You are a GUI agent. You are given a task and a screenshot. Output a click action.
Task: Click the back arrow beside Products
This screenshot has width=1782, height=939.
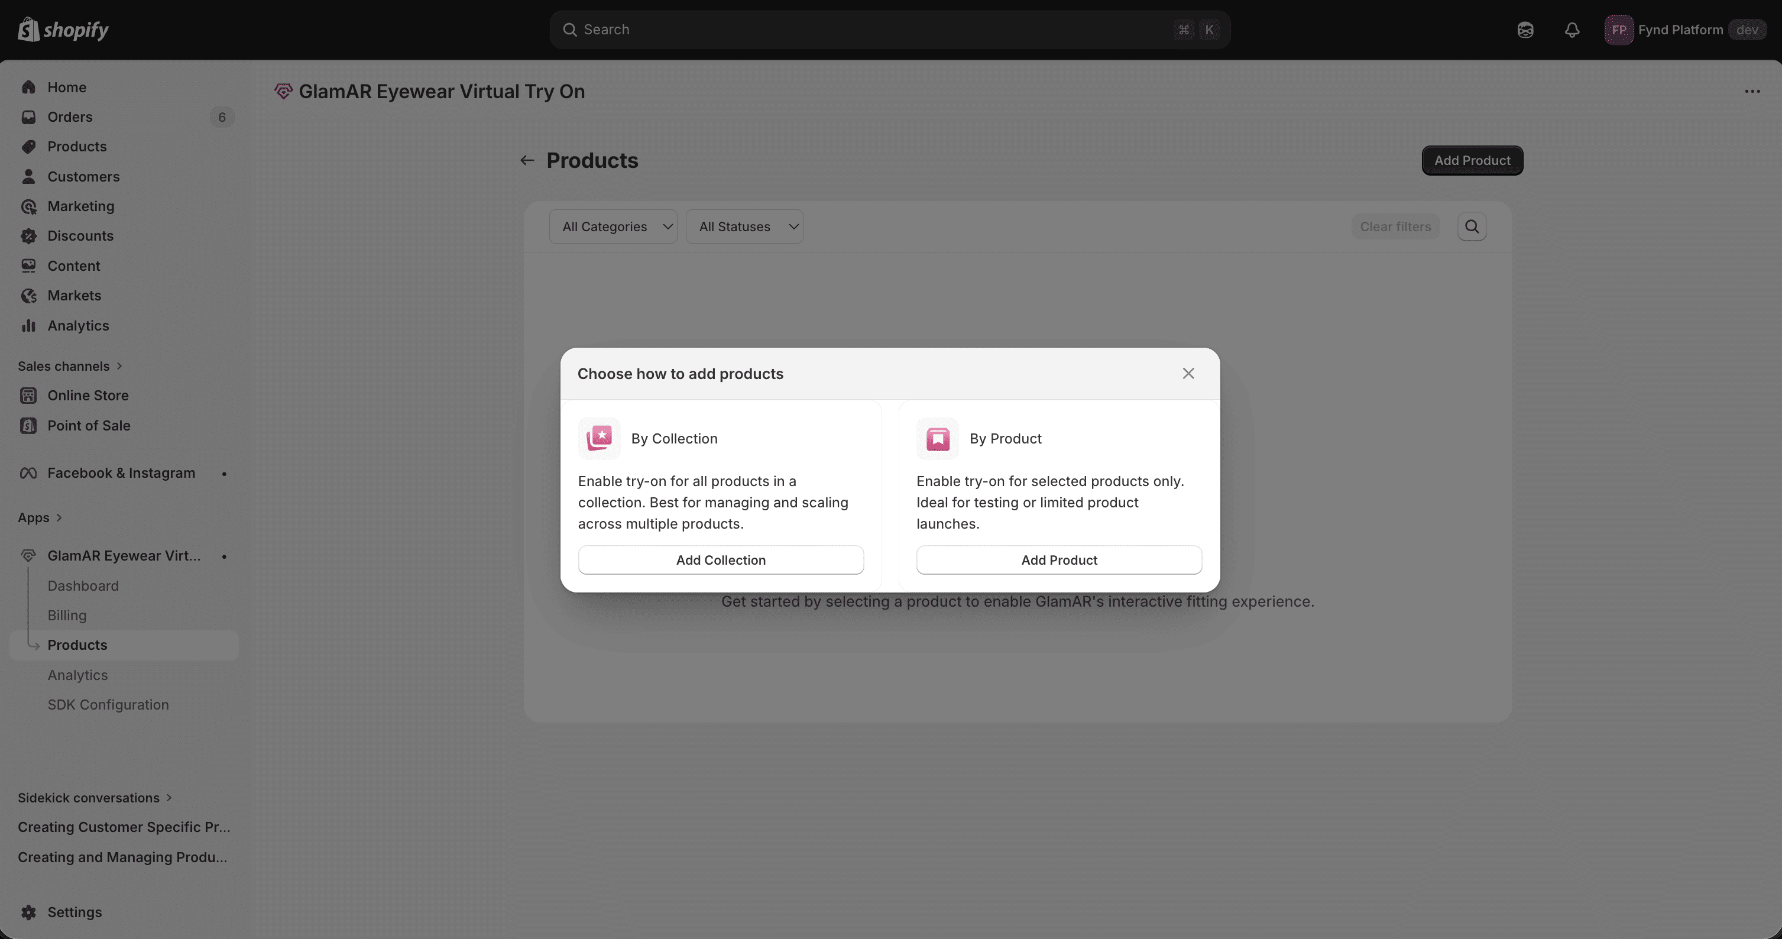pos(527,160)
